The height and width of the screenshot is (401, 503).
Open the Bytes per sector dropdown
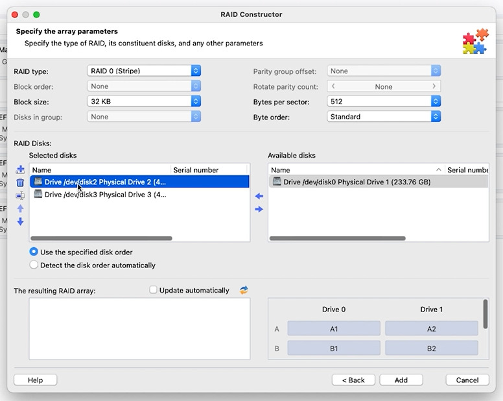384,101
